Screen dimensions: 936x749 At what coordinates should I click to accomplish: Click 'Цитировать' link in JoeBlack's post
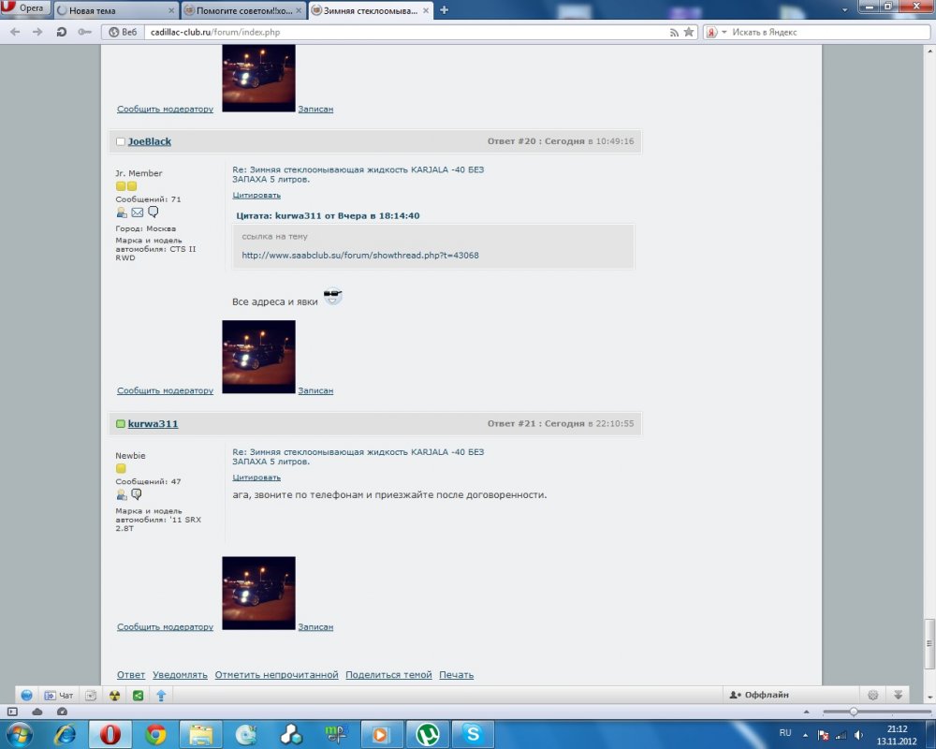[x=256, y=196]
